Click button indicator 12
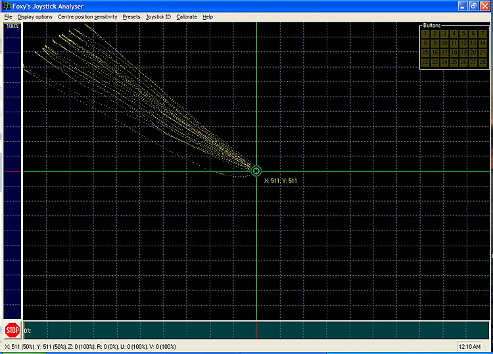The width and height of the screenshot is (493, 354). 463,43
